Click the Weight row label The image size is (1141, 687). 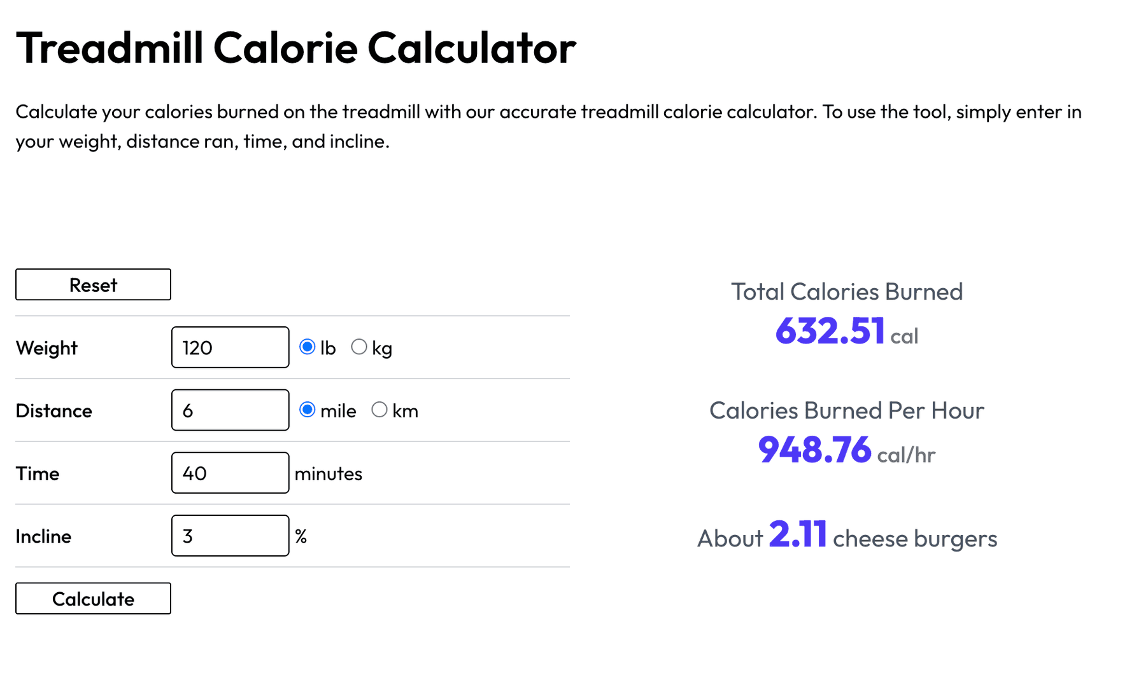46,347
